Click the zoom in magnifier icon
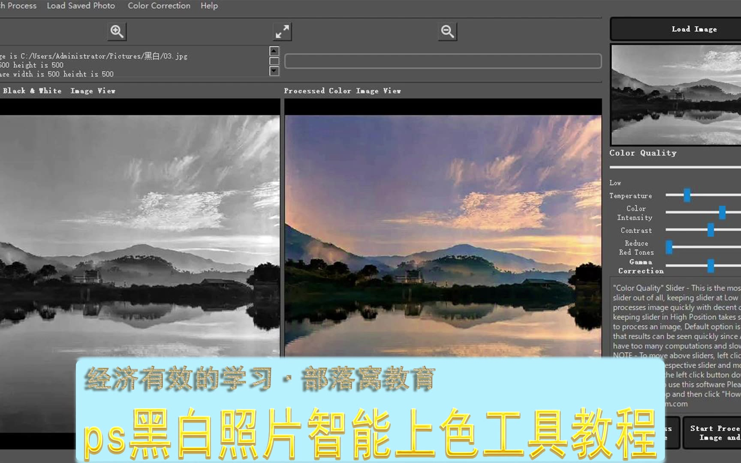Screen dimensions: 741x463 (117, 31)
